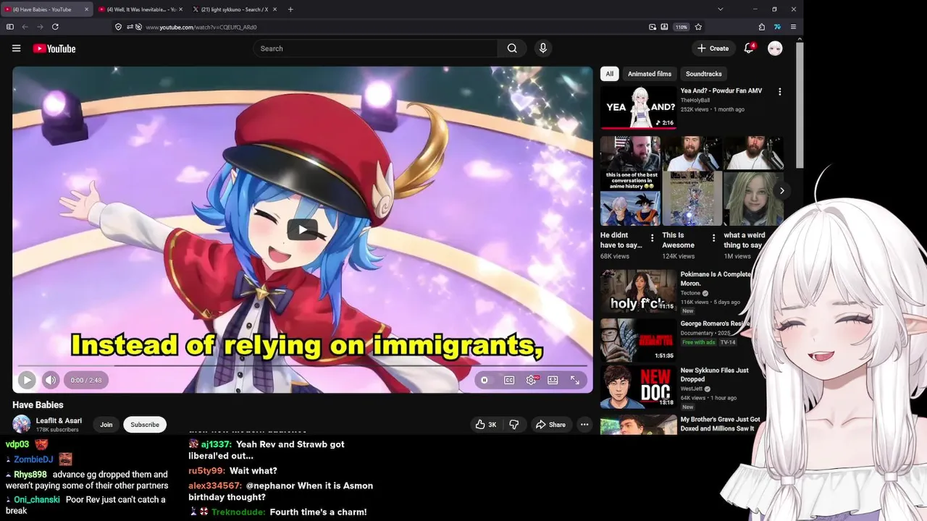
Task: Bookmark this page with the star
Action: (698, 27)
